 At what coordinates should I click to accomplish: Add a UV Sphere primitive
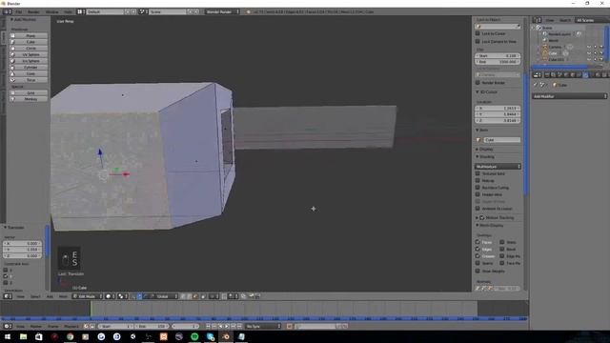click(29, 54)
